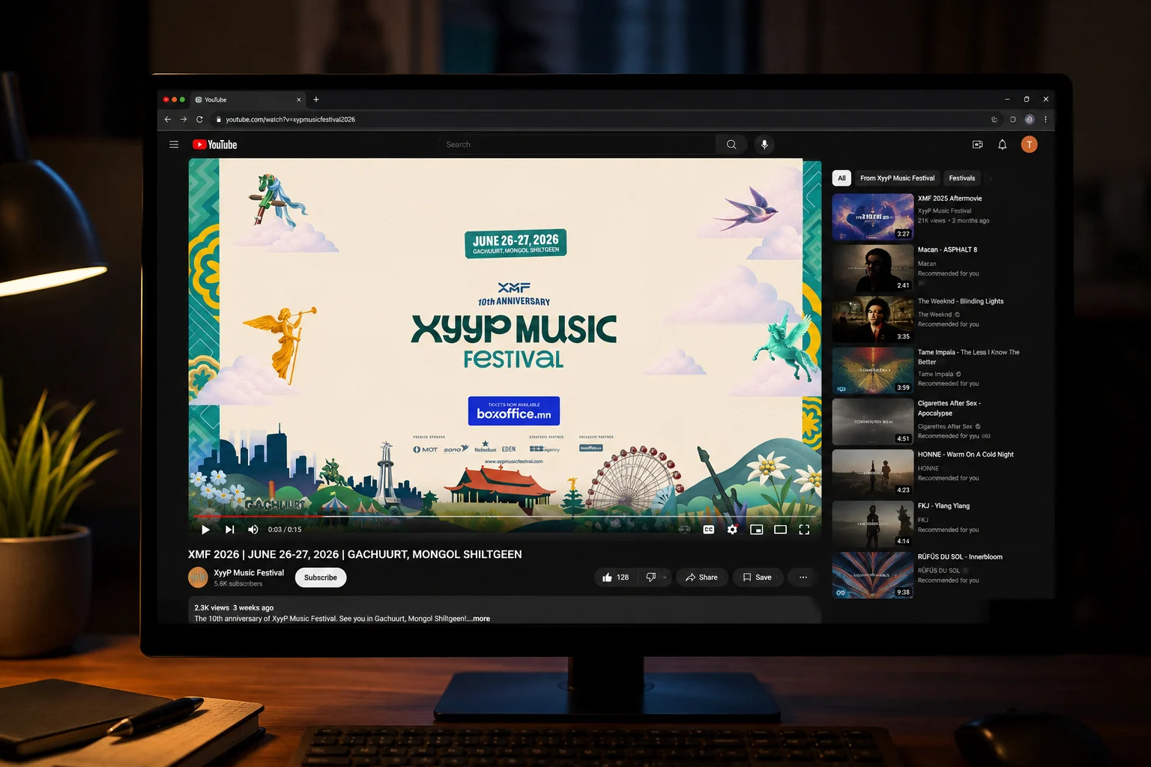The image size is (1151, 767).
Task: Open a new browser tab
Action: click(316, 100)
